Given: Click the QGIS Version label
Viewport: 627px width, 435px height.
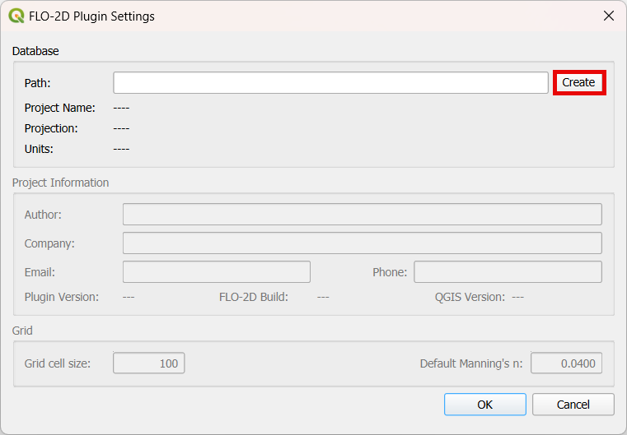Looking at the screenshot, I should (470, 297).
